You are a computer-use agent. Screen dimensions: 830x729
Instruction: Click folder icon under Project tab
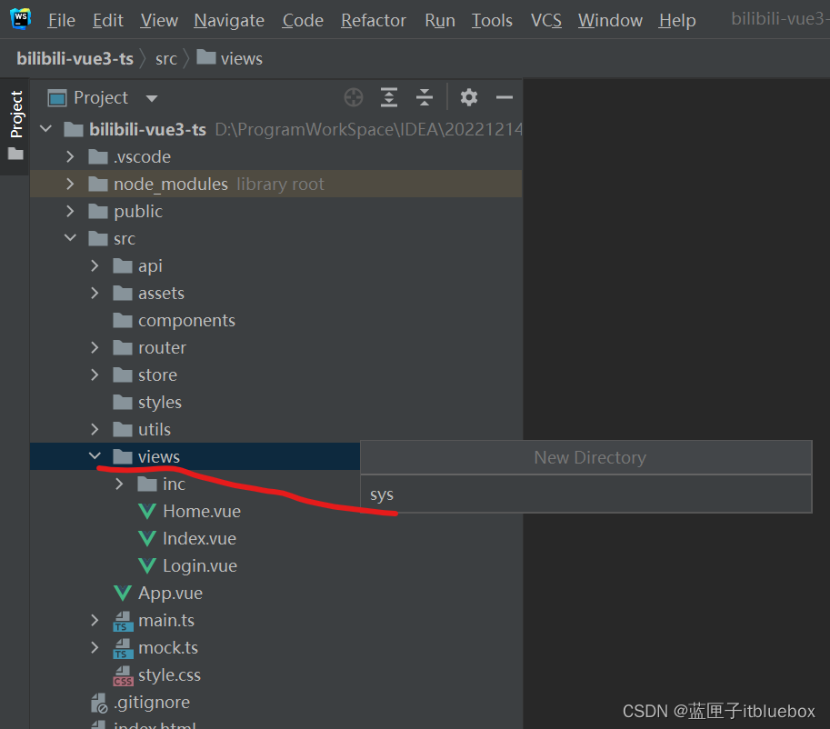tap(15, 154)
